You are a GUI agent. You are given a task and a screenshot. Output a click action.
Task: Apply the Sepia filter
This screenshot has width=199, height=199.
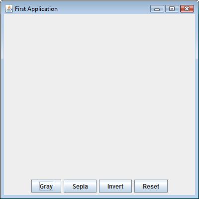point(80,186)
